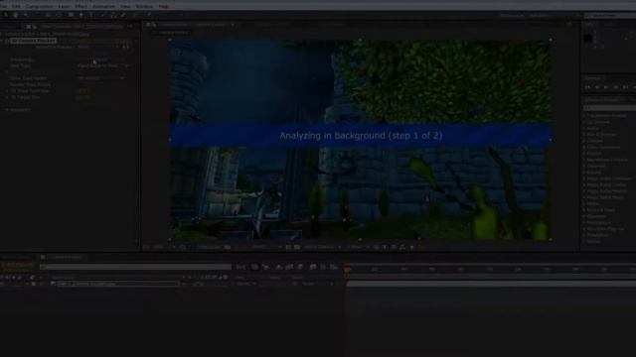Screen dimensions: 636x357
Task: Expand the Track Point Size property
Action: pos(7,91)
